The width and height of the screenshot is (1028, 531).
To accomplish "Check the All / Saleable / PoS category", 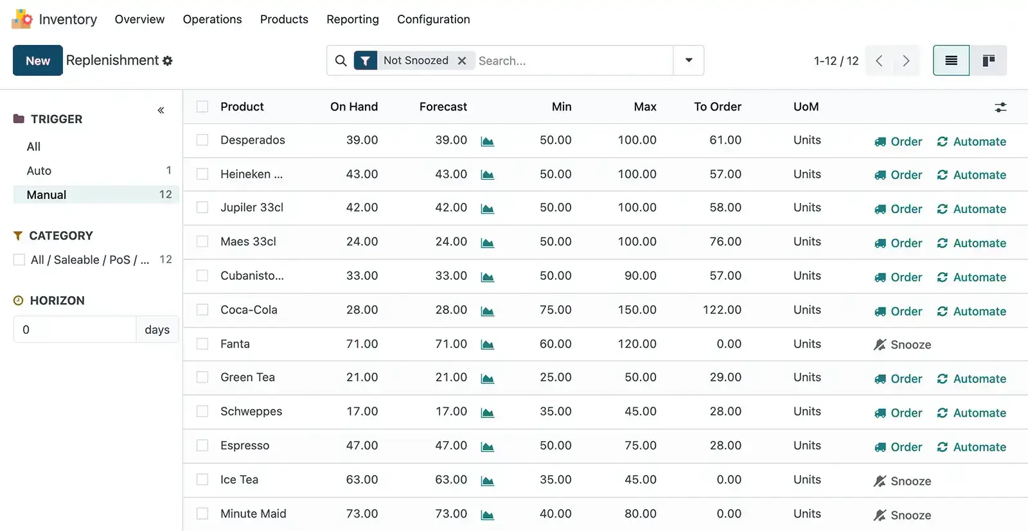I will (x=19, y=260).
